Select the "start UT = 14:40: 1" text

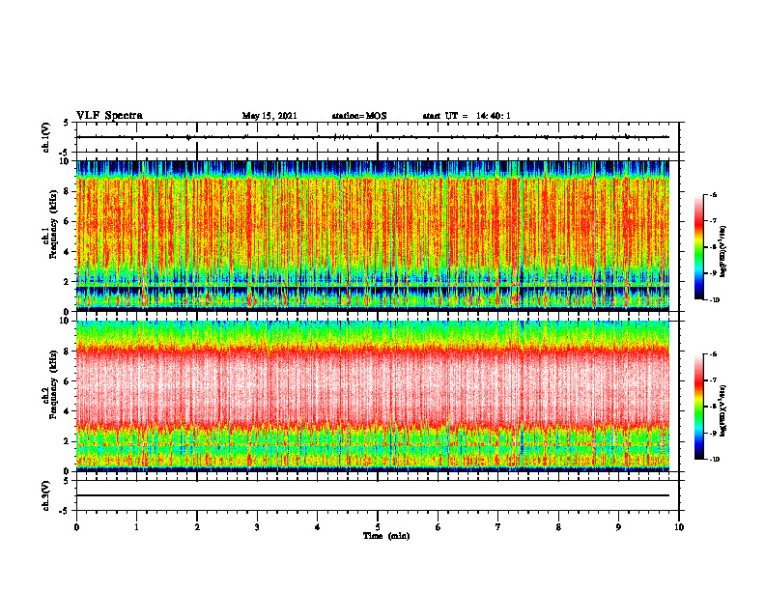pyautogui.click(x=467, y=116)
